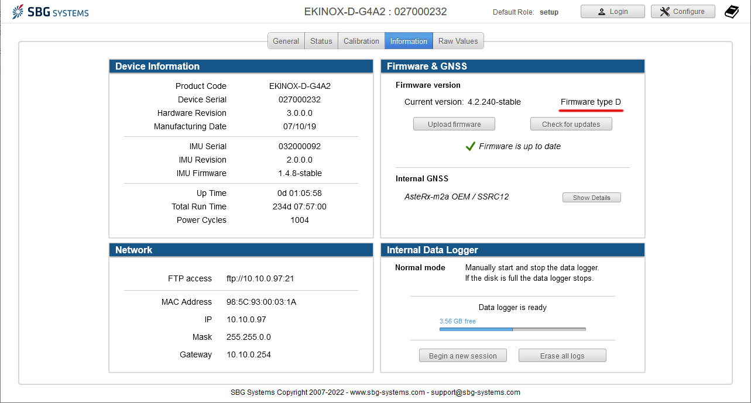751x403 pixels.
Task: Show Details of internal GNSS
Action: pos(591,198)
